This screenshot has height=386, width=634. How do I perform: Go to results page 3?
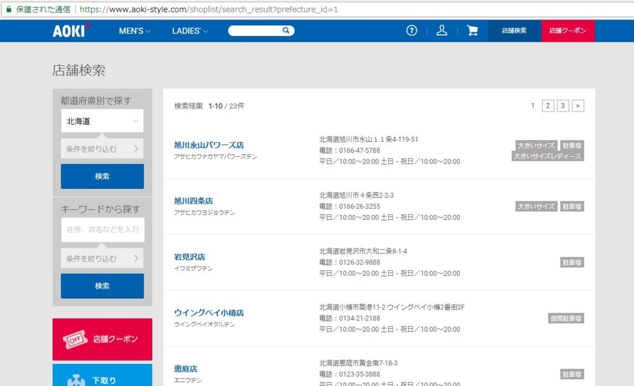coord(563,105)
